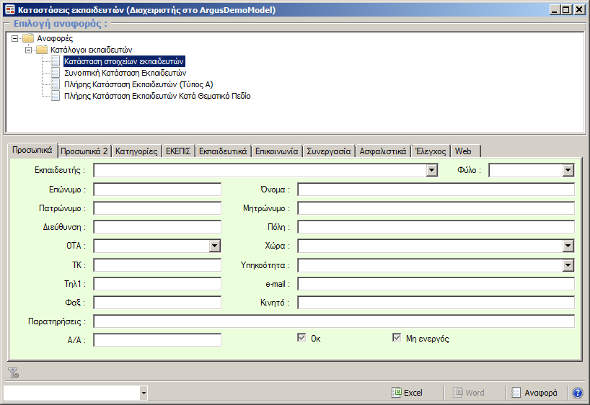The image size is (590, 405).
Task: Open the bottom-left combo box dropdown
Action: (x=144, y=393)
